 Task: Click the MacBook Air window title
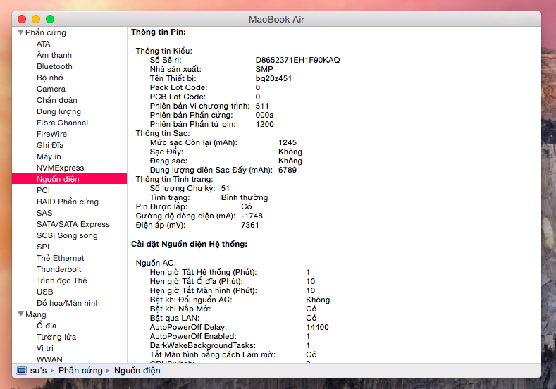(276, 19)
